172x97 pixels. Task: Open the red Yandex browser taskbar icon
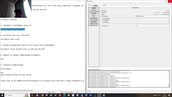(x=60, y=95)
